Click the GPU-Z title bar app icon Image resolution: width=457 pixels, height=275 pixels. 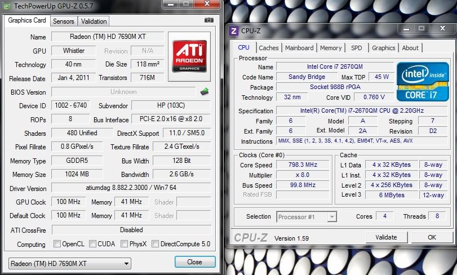click(7, 6)
